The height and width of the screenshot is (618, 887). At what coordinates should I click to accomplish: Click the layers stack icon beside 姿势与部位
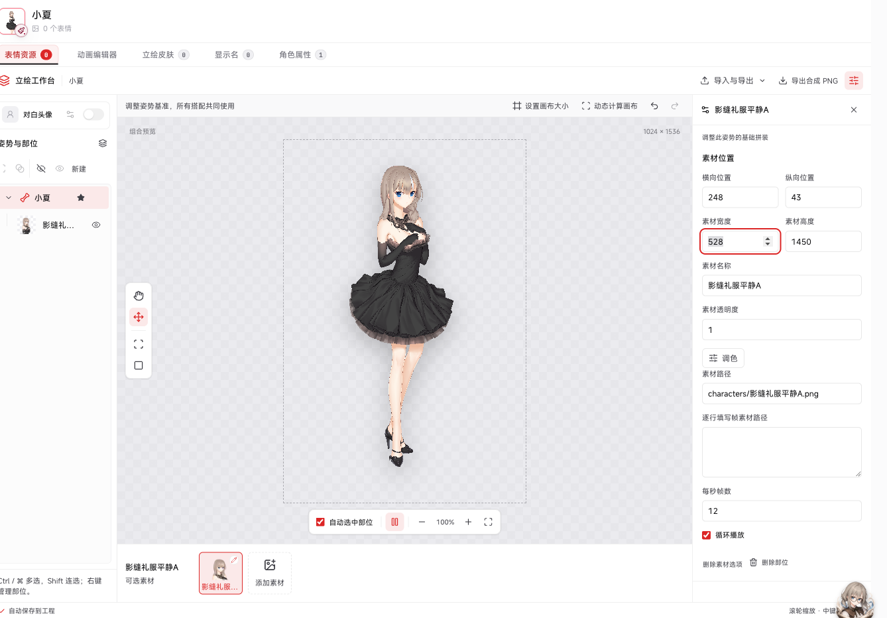tap(103, 143)
